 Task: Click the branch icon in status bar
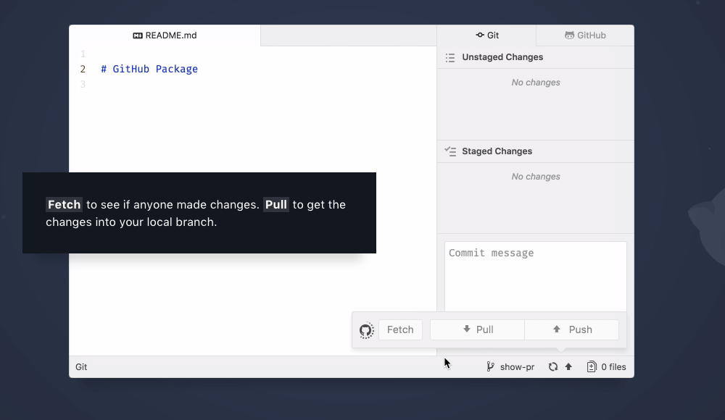(x=490, y=367)
